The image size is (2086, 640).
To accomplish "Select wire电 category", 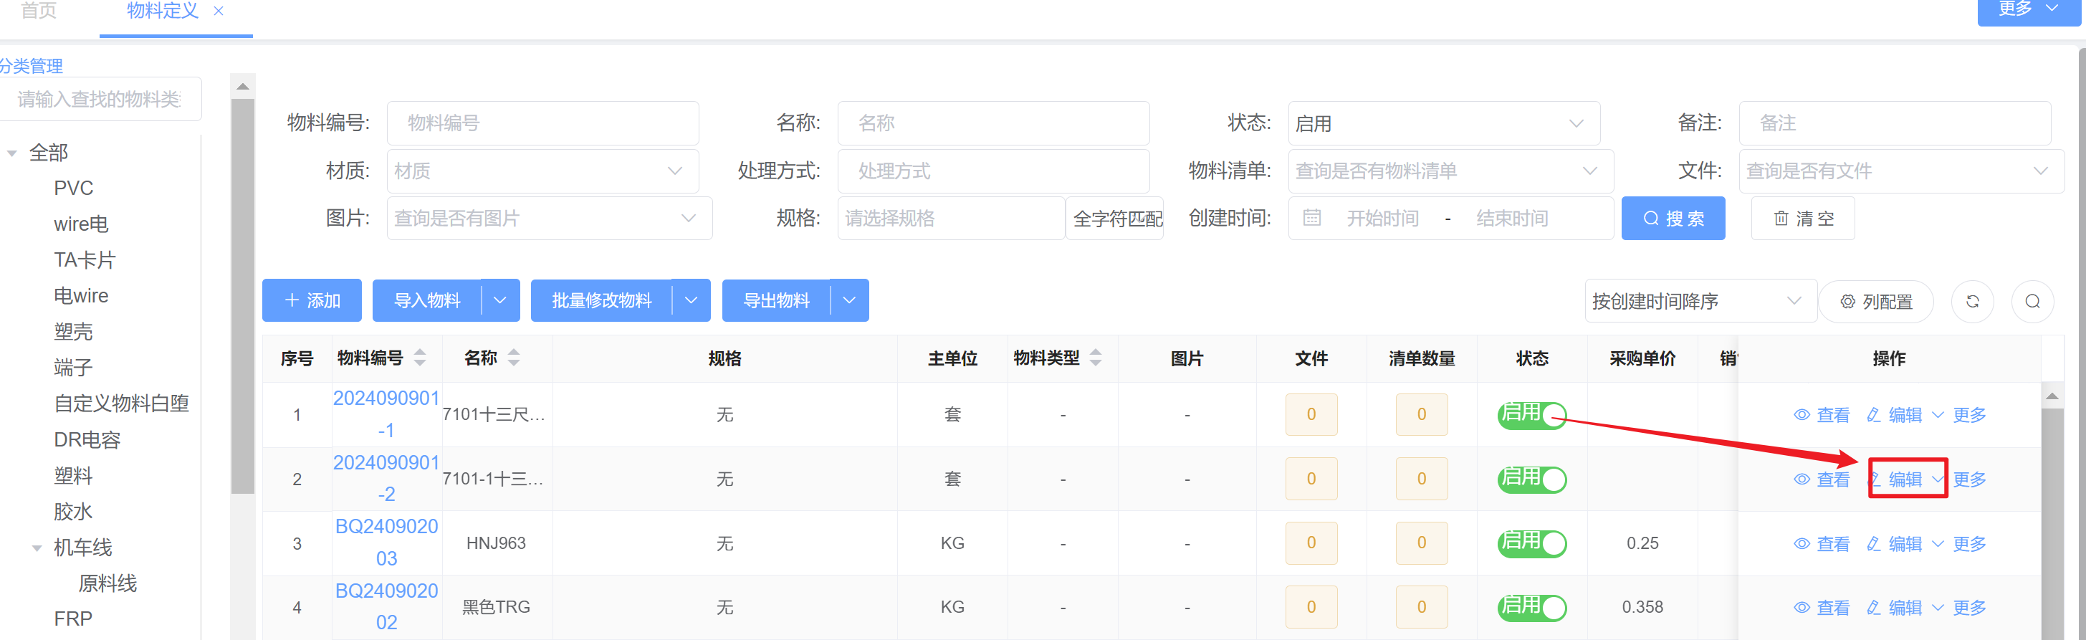I will [x=81, y=224].
